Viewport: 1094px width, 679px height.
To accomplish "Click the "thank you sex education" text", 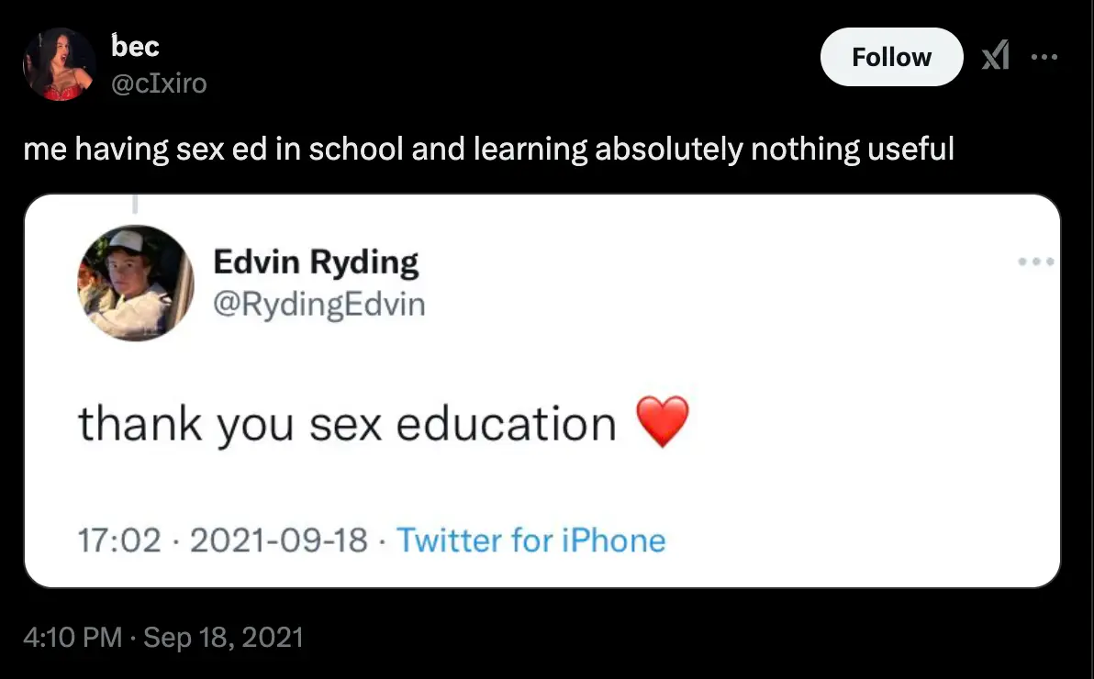I will click(x=347, y=424).
